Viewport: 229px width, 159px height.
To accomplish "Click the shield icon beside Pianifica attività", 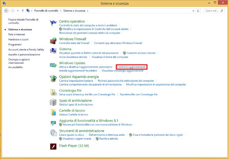I will (97, 139).
